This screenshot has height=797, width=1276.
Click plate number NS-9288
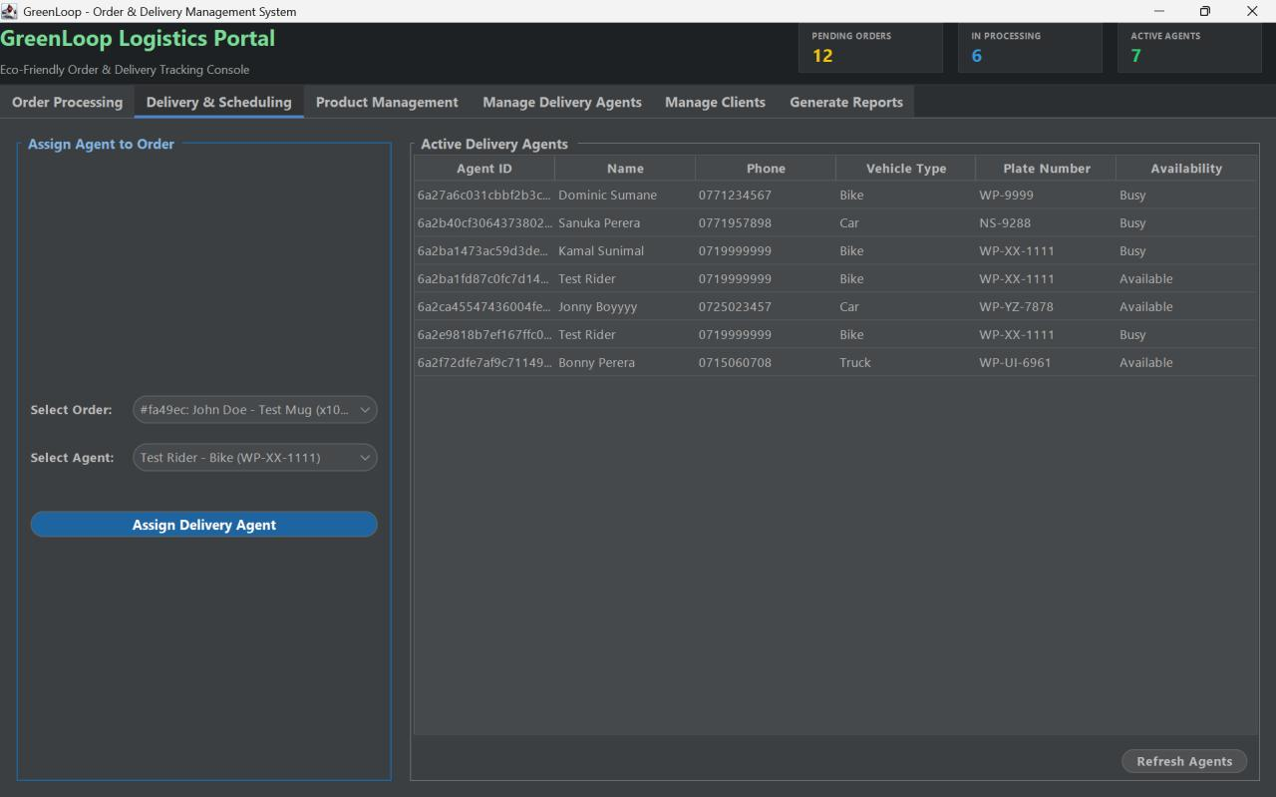tap(1005, 223)
